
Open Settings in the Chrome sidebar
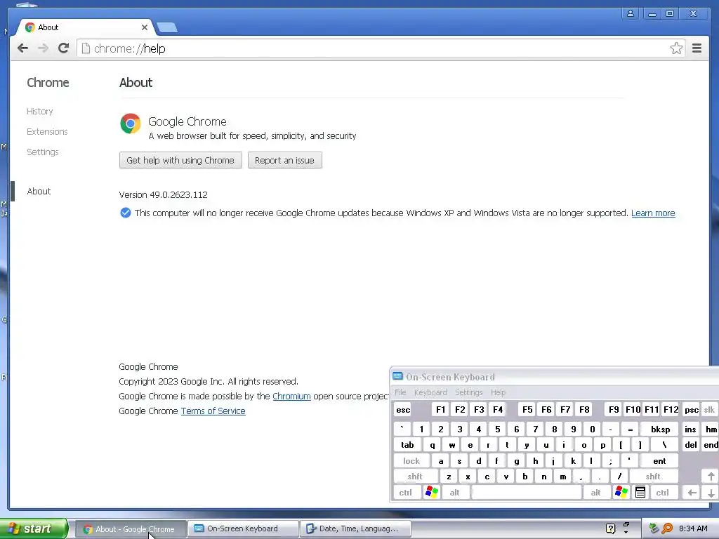coord(43,152)
